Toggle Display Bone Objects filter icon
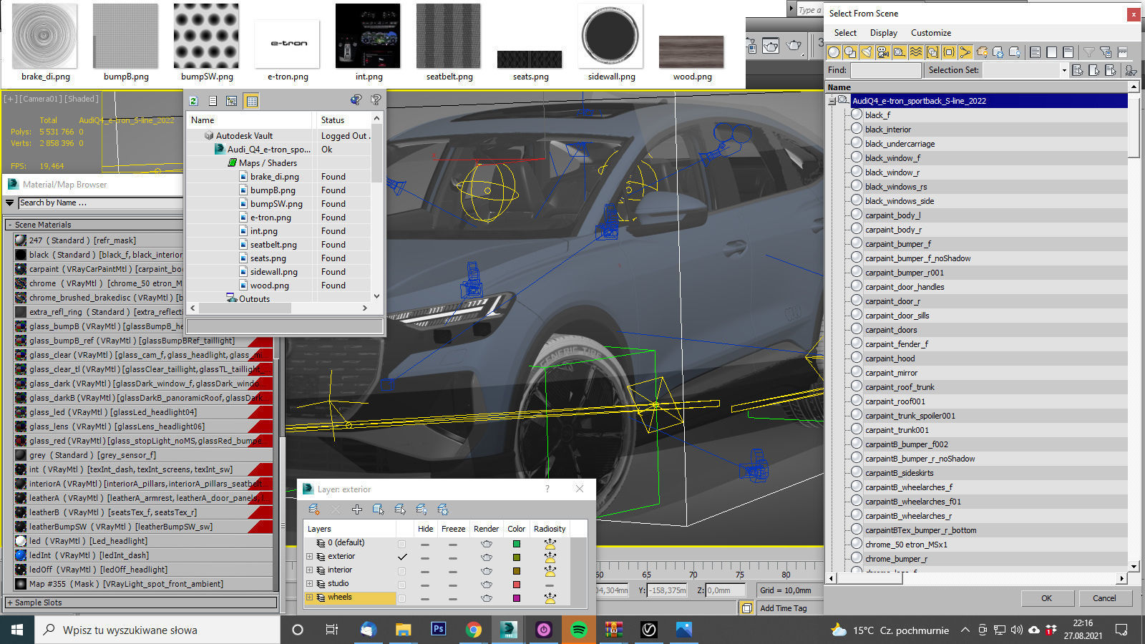The image size is (1145, 644). (965, 52)
